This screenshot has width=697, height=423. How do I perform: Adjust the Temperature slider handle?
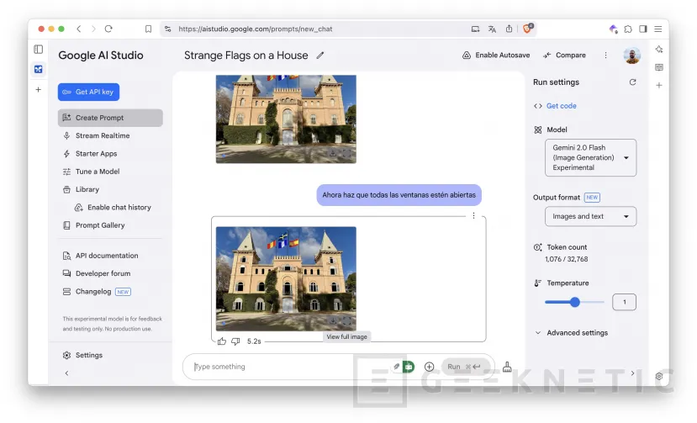[x=575, y=302]
